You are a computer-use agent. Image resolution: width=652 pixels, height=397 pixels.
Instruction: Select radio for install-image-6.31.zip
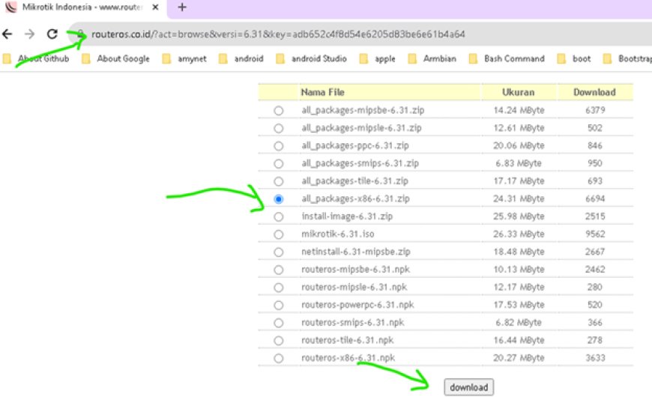point(278,216)
